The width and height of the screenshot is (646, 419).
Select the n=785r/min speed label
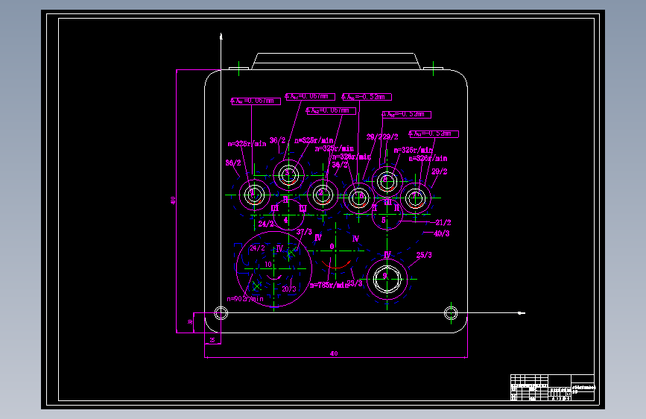[x=329, y=285]
